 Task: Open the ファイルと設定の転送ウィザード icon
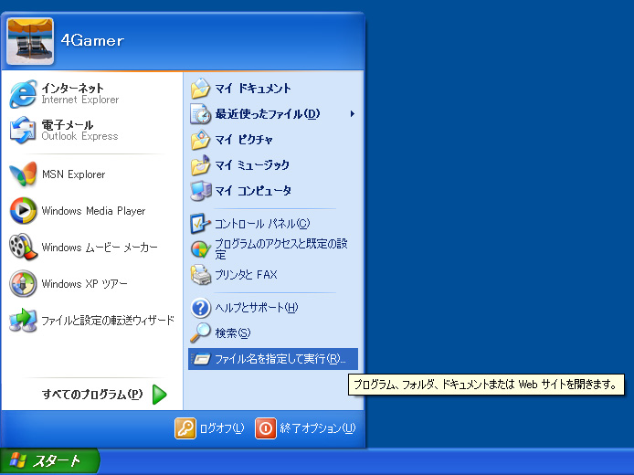[x=23, y=321]
